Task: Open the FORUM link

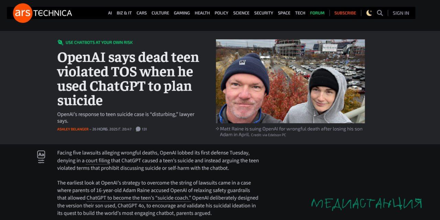Action: (x=317, y=13)
